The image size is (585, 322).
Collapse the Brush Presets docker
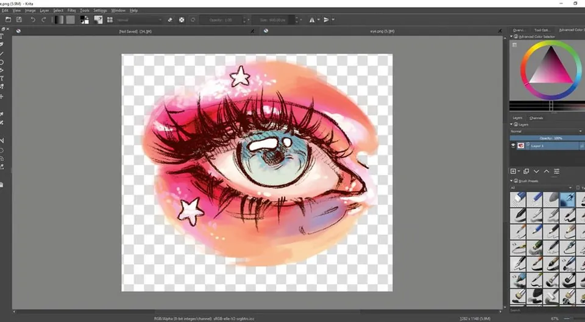[511, 180]
